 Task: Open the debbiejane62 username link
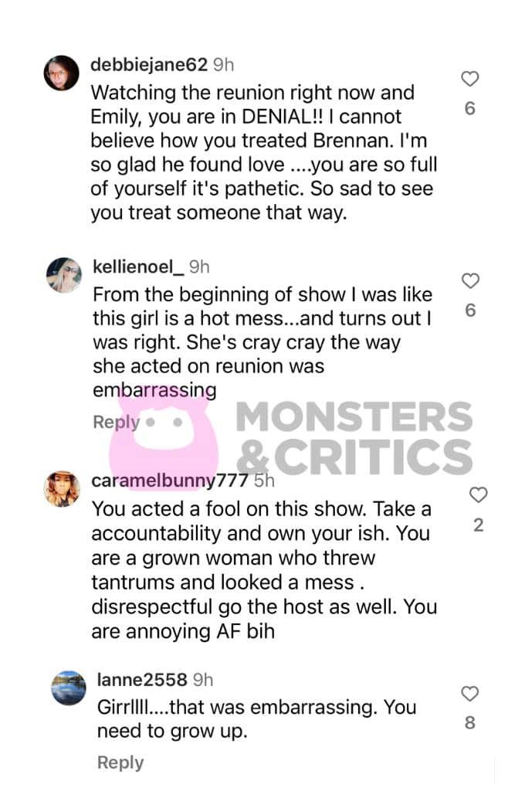point(149,65)
